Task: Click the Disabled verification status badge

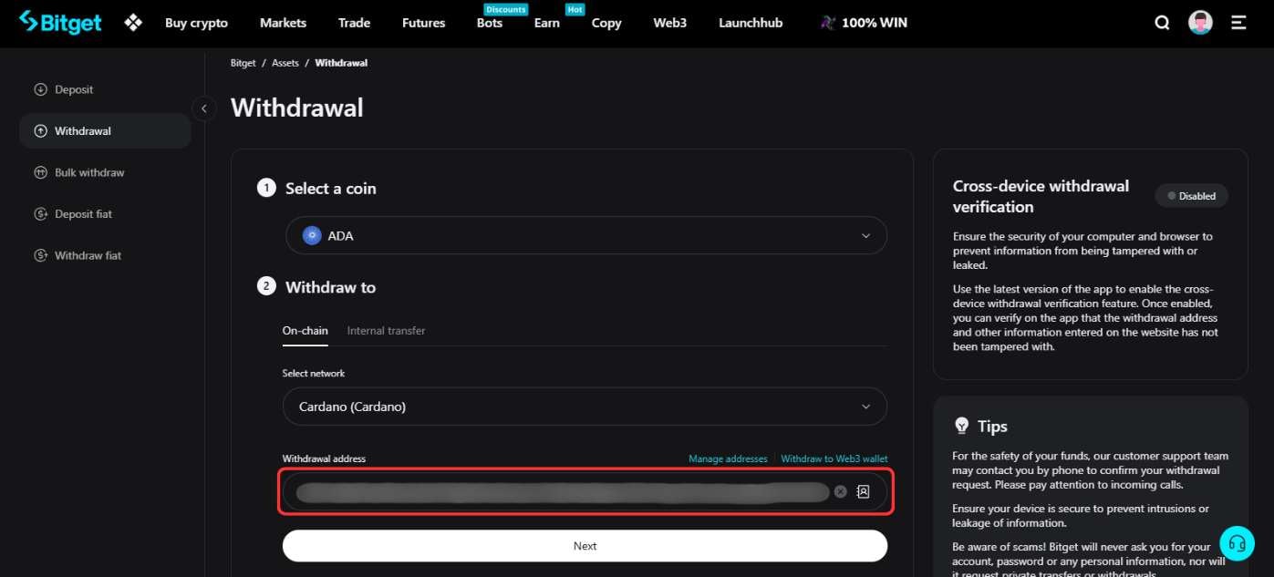Action: [1191, 196]
